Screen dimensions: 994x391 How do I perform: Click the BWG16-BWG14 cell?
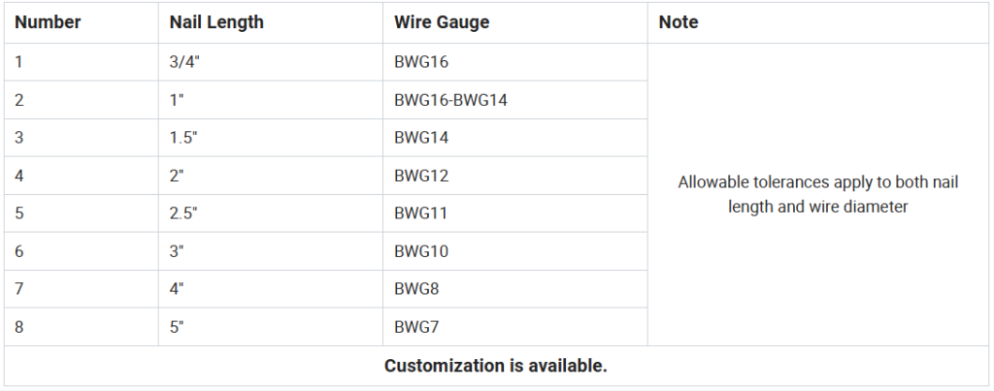point(515,100)
